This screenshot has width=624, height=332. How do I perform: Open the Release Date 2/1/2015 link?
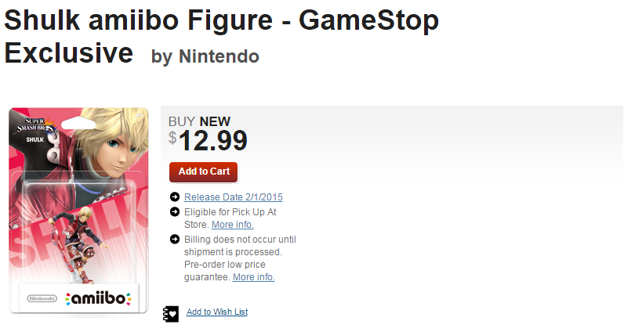233,197
